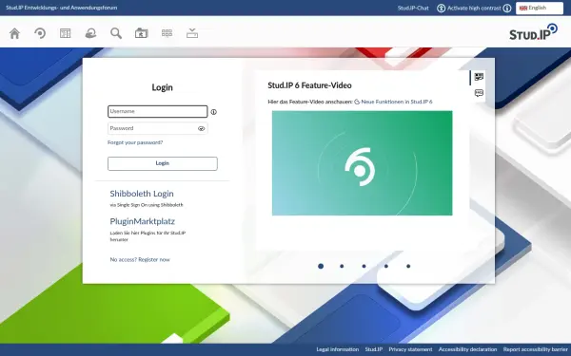This screenshot has width=571, height=356.
Task: Click the Stud.IP-Chat link
Action: pyautogui.click(x=413, y=8)
